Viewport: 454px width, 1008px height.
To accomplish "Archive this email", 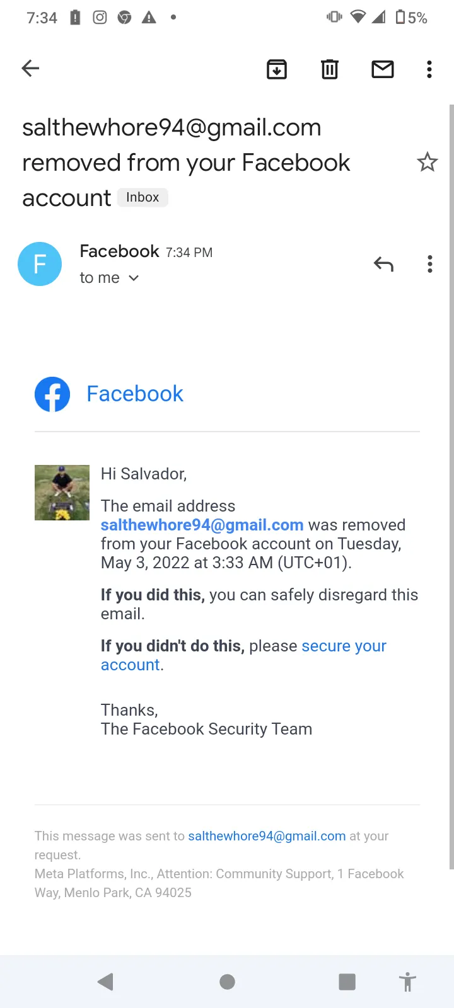I will coord(277,69).
